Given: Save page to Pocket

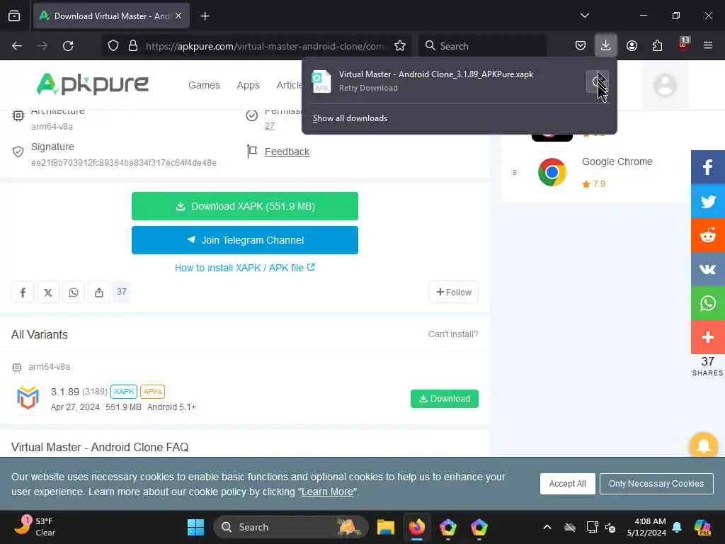Looking at the screenshot, I should tap(581, 46).
